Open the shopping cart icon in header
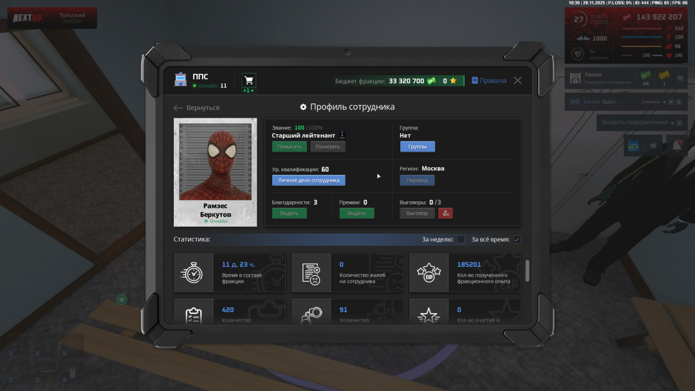 pyautogui.click(x=248, y=80)
